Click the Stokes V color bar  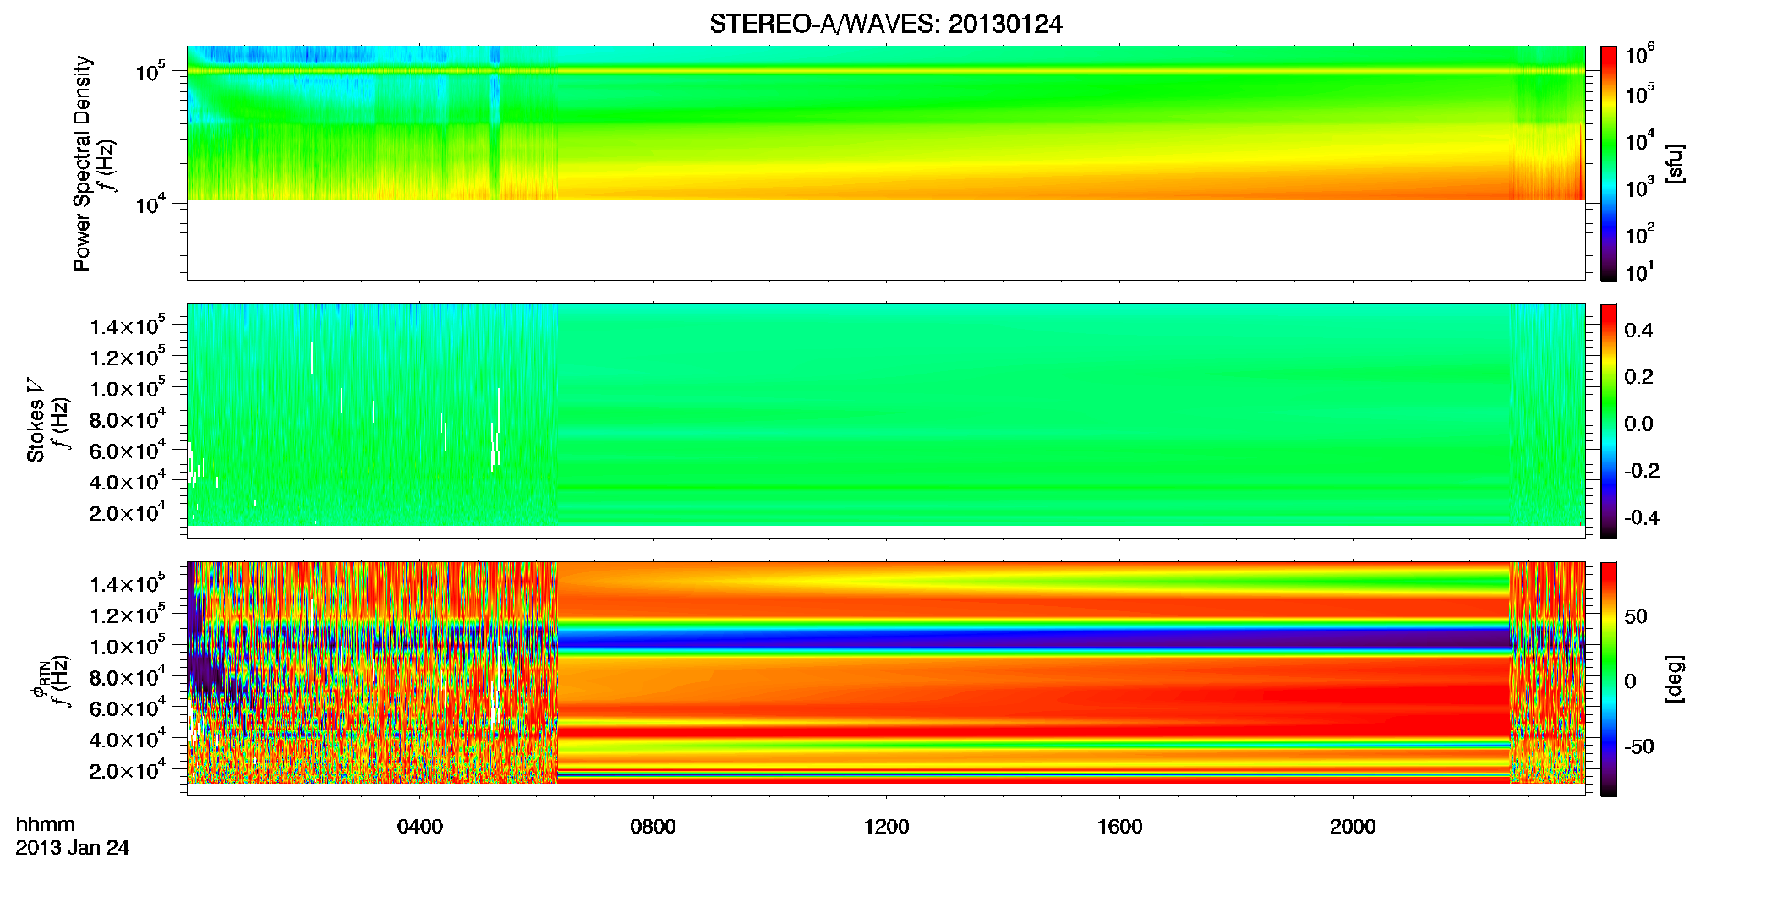(1609, 421)
